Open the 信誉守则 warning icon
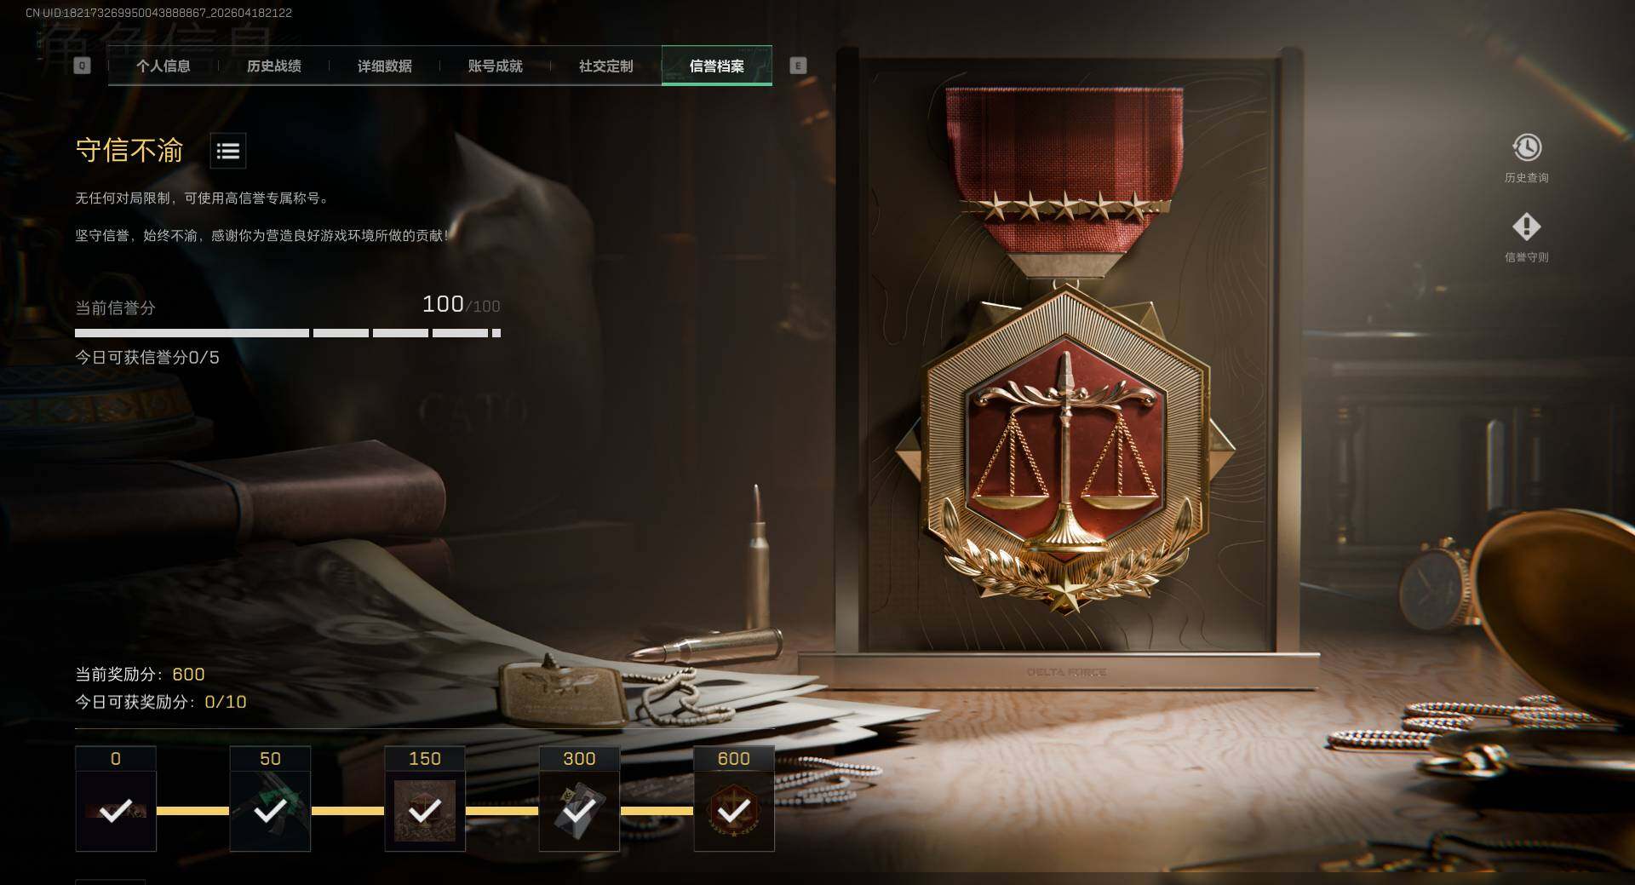Screen dimensions: 1635x885 (1526, 227)
